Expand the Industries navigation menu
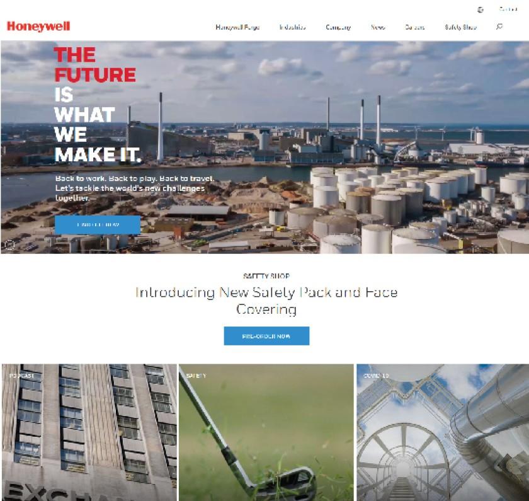529x501 pixels. [x=292, y=27]
